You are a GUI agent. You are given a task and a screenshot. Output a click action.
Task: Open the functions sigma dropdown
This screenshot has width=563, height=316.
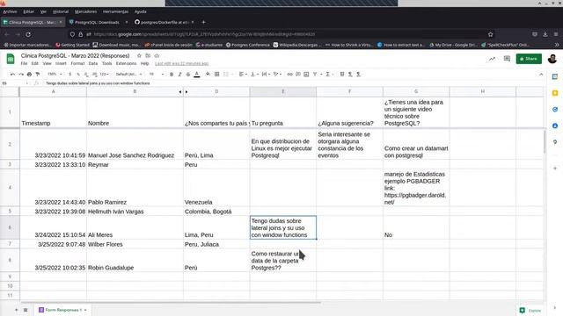329,74
